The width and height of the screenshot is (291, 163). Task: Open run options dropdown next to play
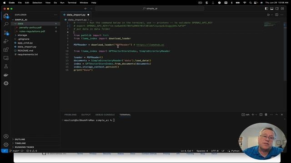[x=272, y=15]
